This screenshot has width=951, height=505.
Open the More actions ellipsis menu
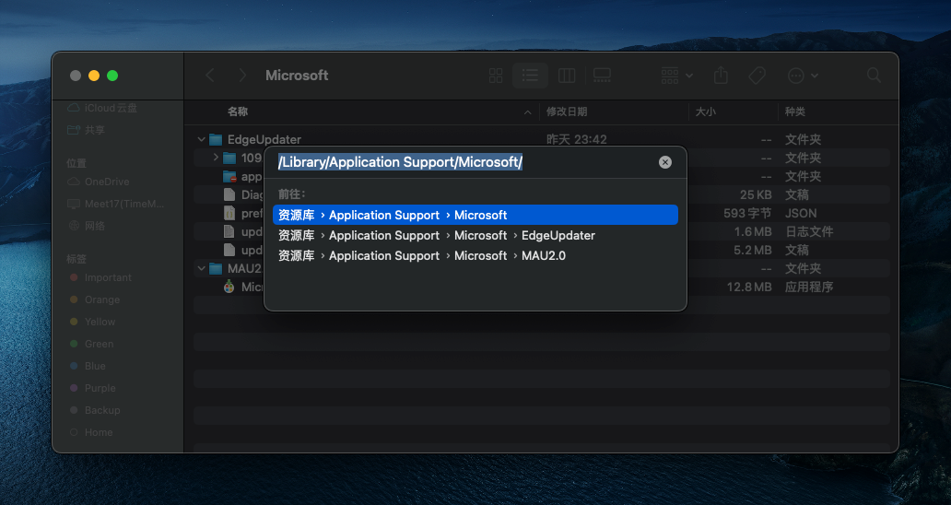click(x=803, y=76)
